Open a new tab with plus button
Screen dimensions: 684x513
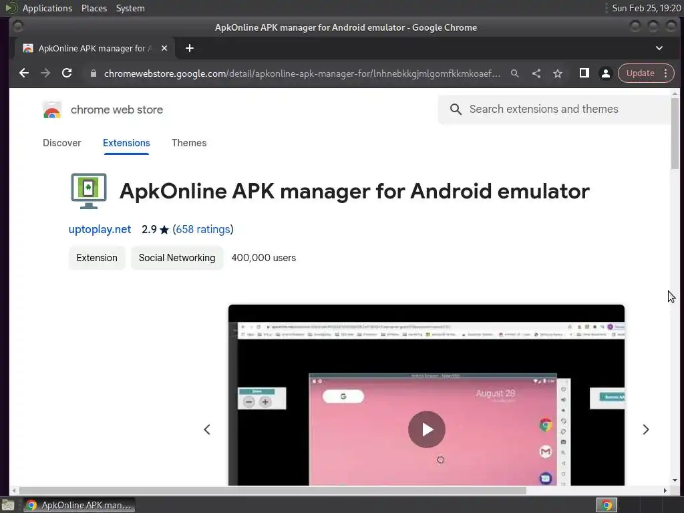coord(189,48)
